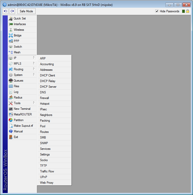Click the Files folder icon
The image size is (193, 195).
(x=11, y=86)
